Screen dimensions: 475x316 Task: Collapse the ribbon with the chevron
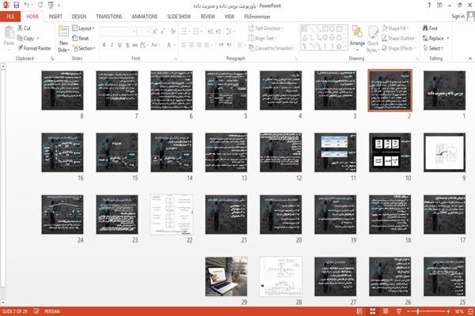[x=469, y=58]
